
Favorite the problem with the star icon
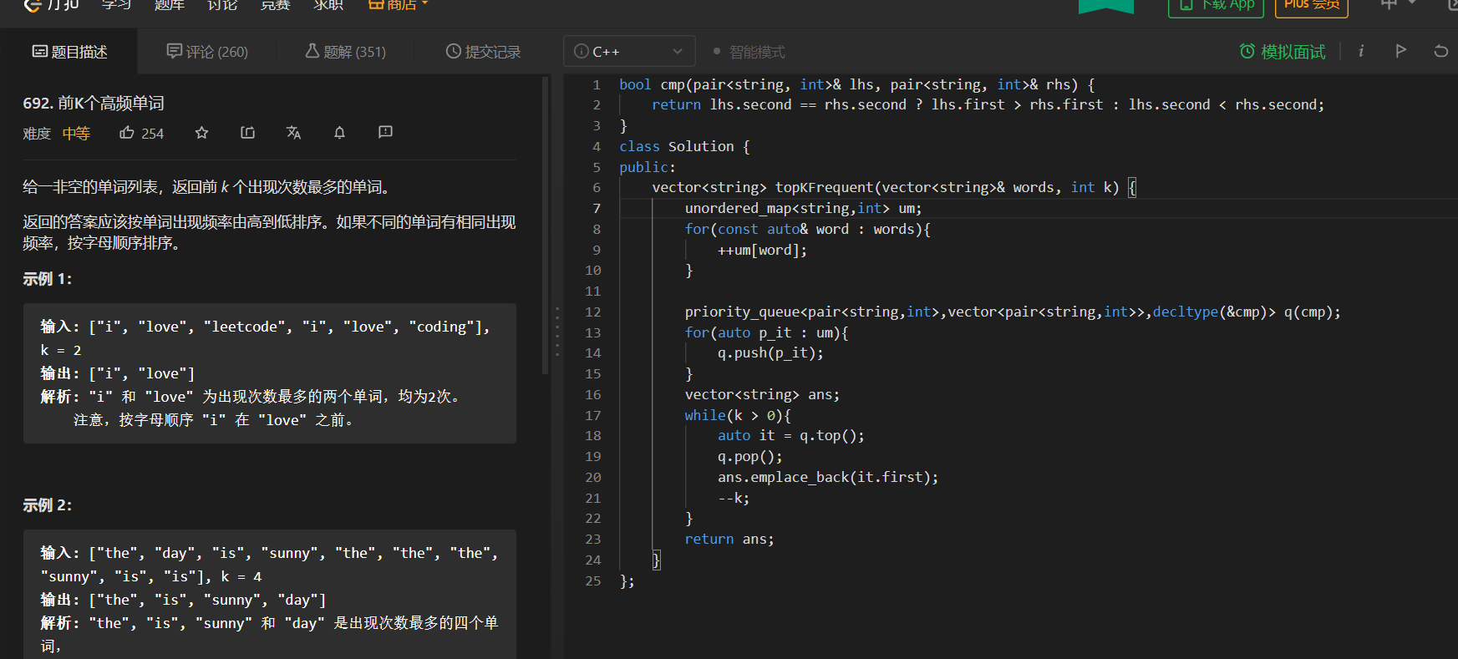click(201, 133)
